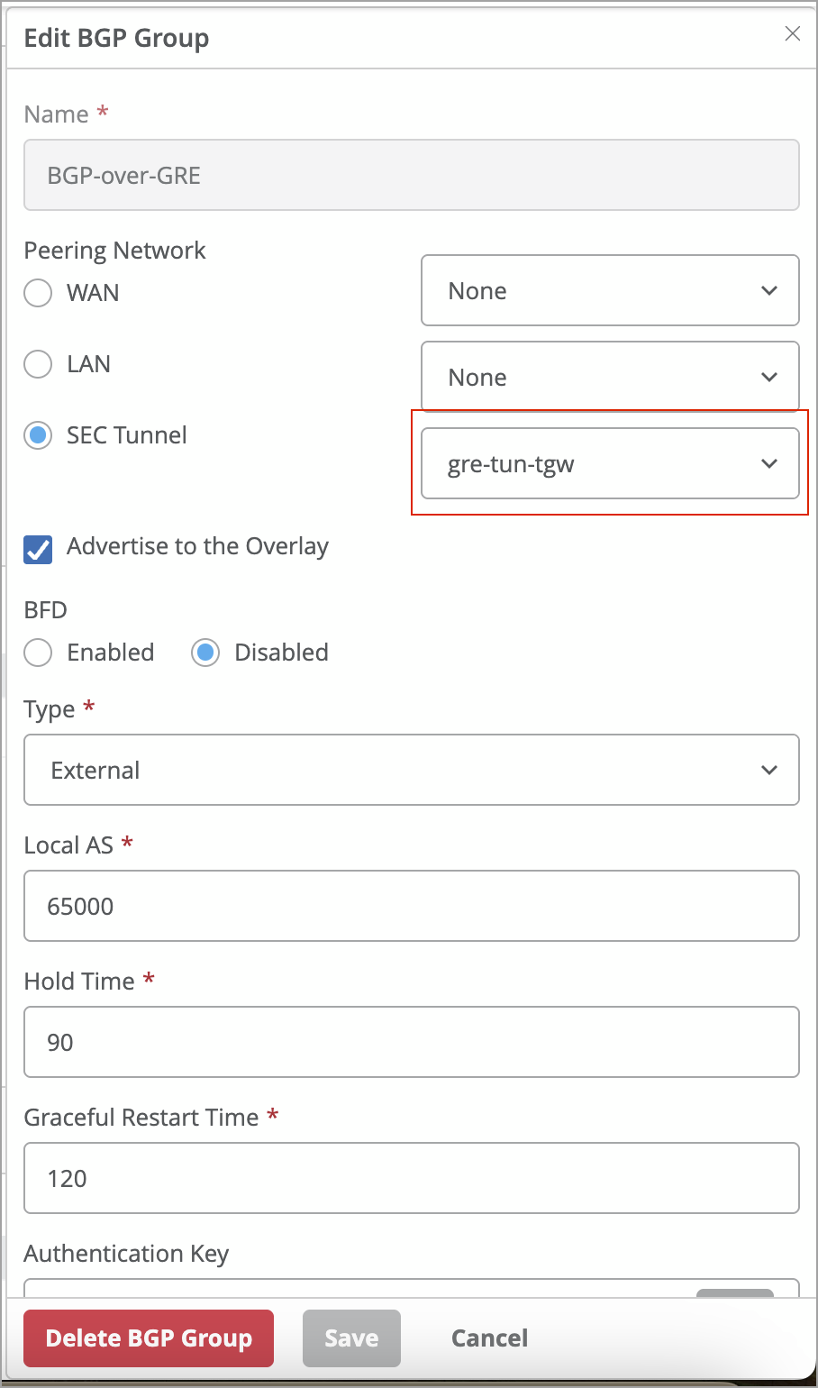
Task: Click the Name field BGP-over-GRE
Action: pyautogui.click(x=411, y=175)
